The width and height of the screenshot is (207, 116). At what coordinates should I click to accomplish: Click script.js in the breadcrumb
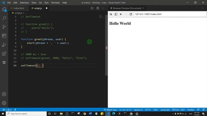tap(18, 13)
